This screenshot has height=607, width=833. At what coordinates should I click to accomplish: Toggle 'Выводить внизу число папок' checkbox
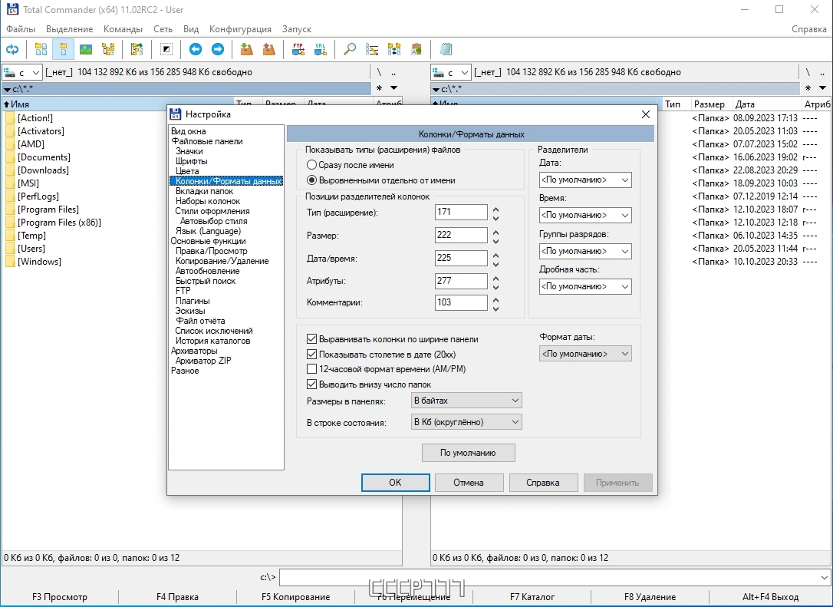point(312,384)
